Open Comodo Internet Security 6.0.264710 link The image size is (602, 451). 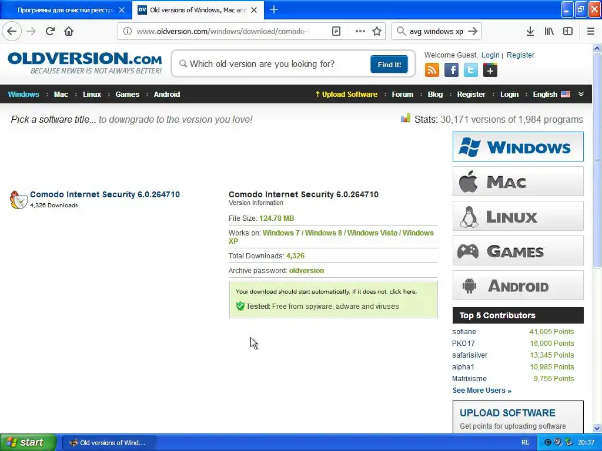click(105, 194)
